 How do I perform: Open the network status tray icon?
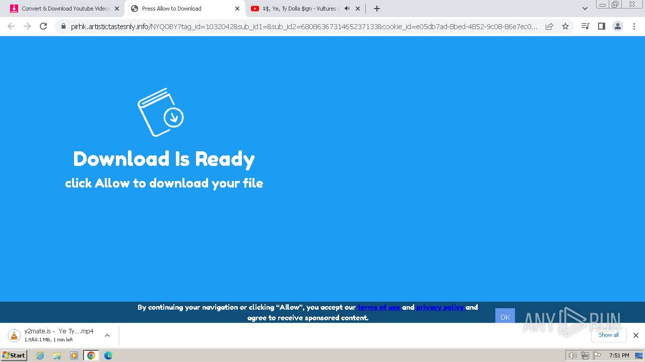pos(585,355)
